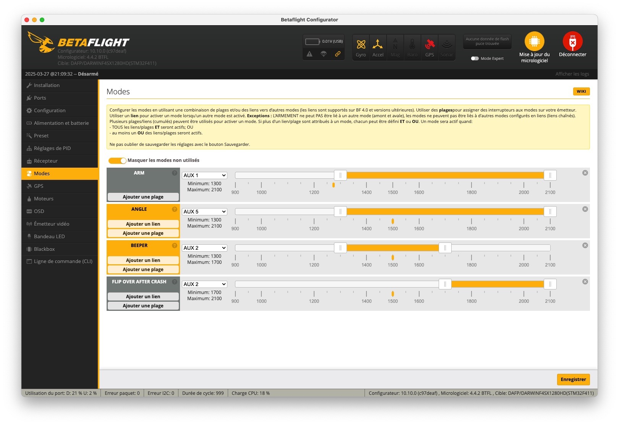Click the GPS sensor icon

429,47
